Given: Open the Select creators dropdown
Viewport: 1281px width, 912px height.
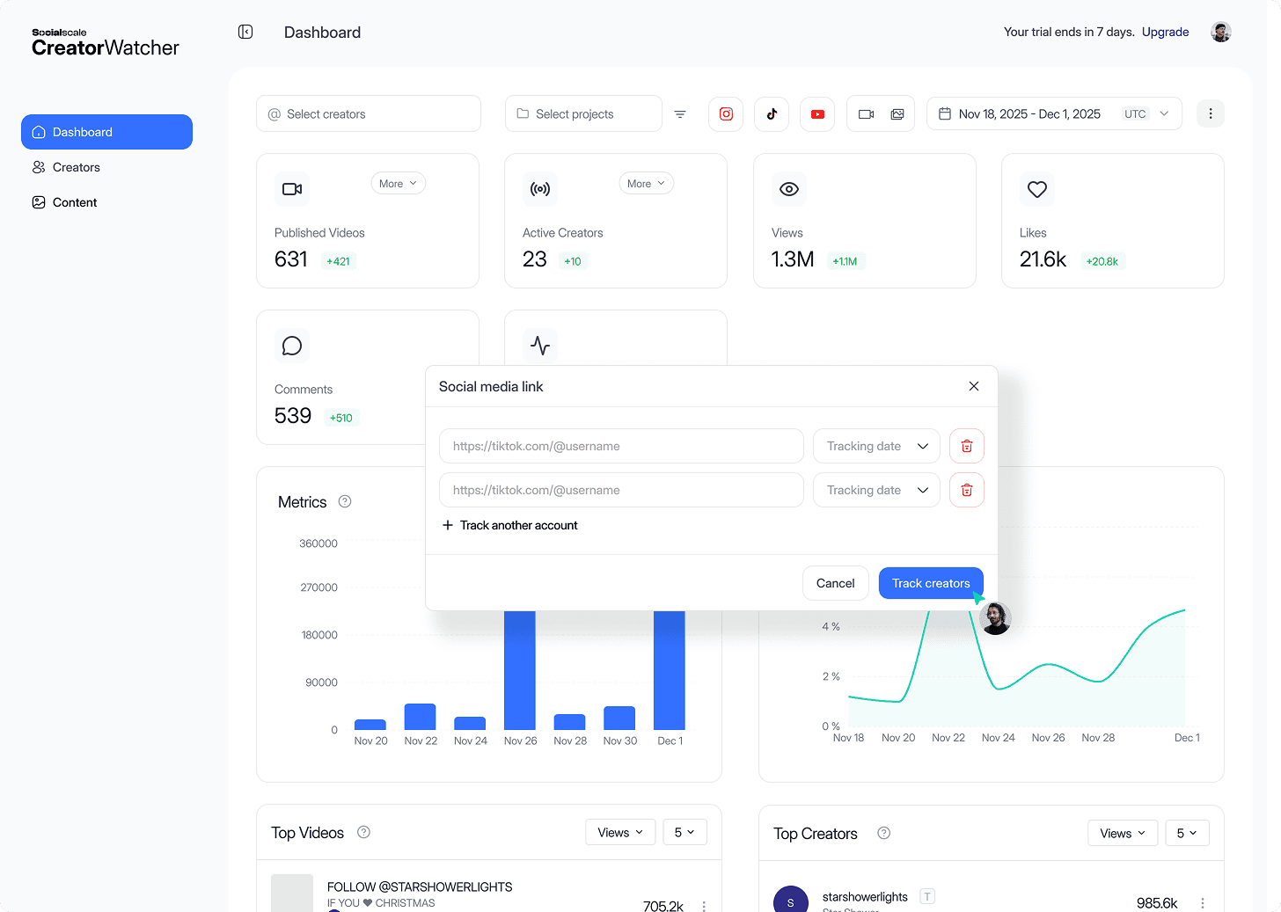Looking at the screenshot, I should 369,114.
